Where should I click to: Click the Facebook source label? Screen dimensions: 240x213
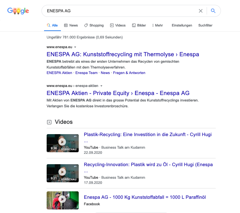coord(92,204)
